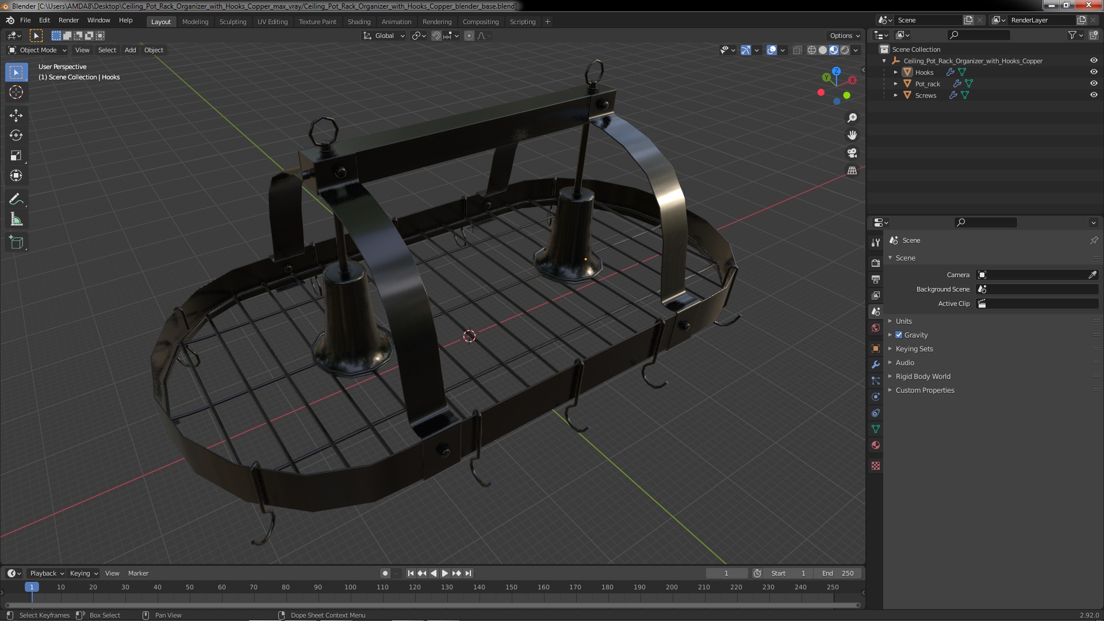
Task: Open the viewport Options button
Action: (x=844, y=36)
